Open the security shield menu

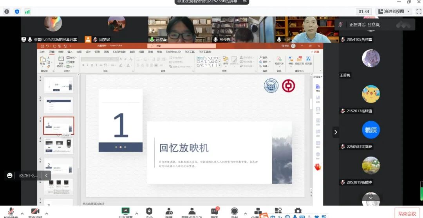(x=149, y=212)
